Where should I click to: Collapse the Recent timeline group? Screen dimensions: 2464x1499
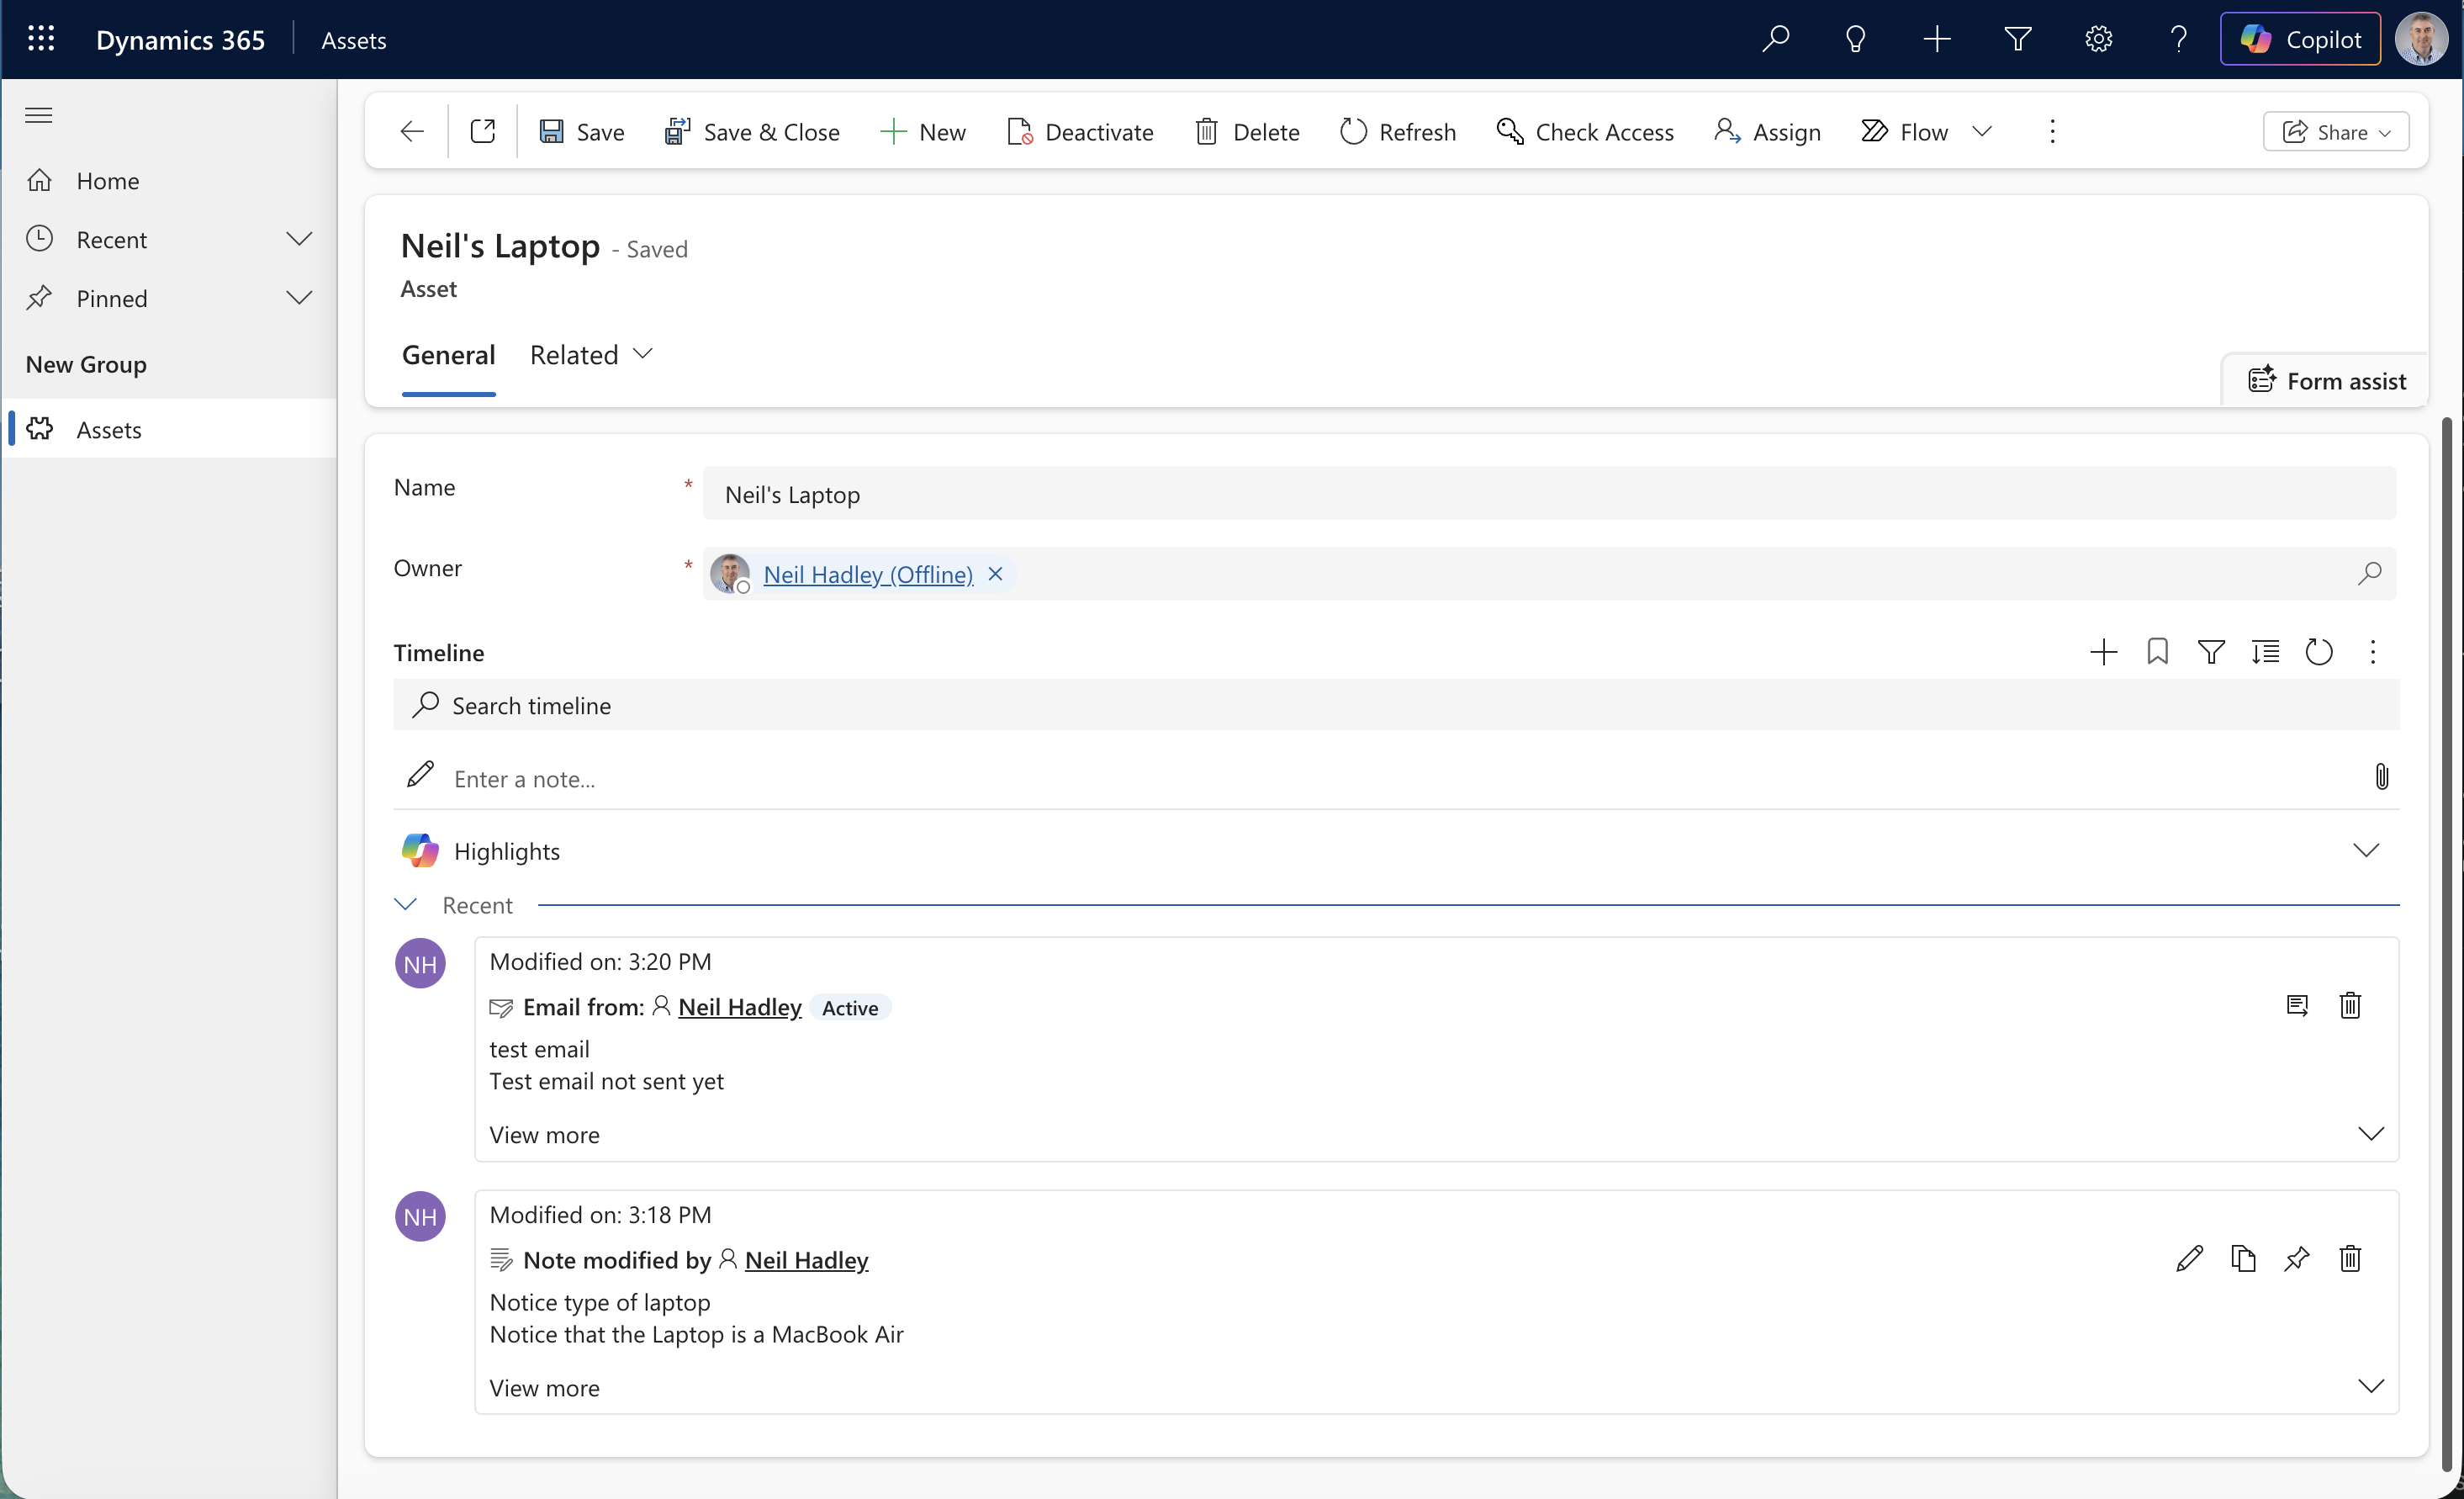(x=405, y=905)
